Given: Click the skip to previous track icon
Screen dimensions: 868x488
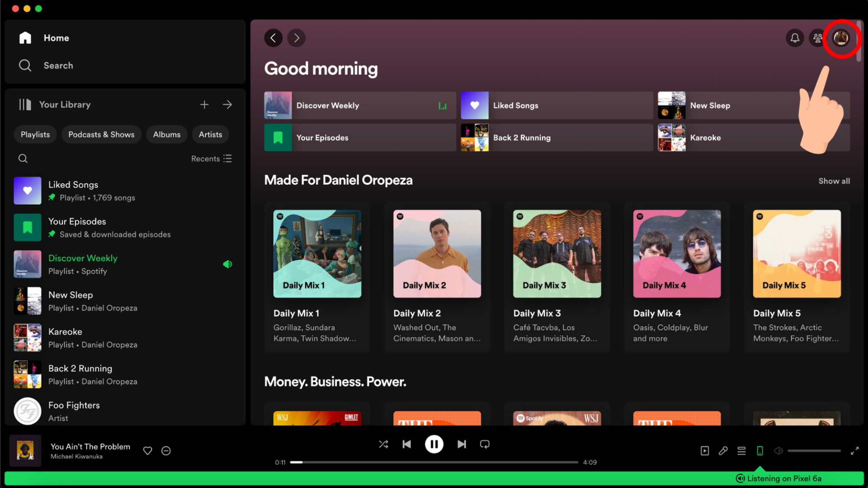Looking at the screenshot, I should (407, 444).
